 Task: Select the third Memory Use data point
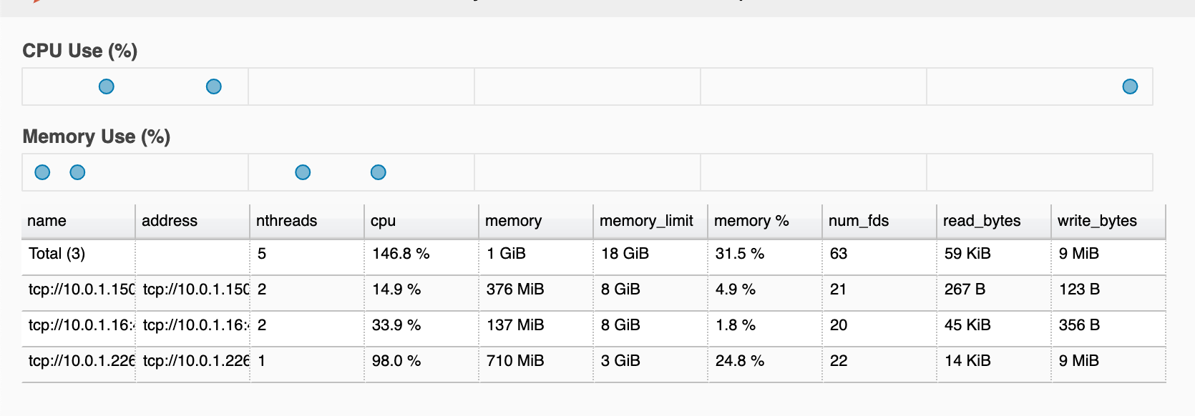(303, 172)
